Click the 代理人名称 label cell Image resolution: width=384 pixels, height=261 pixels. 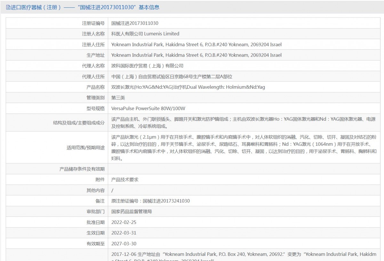[57, 66]
